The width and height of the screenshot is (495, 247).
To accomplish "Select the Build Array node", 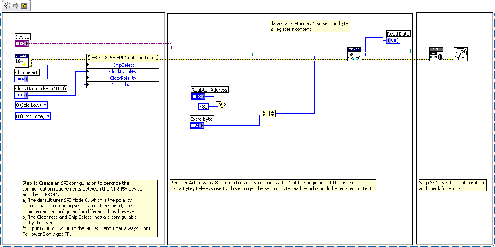I will point(269,114).
